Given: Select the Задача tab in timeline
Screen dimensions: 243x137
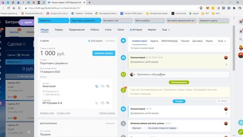Looking at the screenshot, I should pyautogui.click(x=154, y=41).
